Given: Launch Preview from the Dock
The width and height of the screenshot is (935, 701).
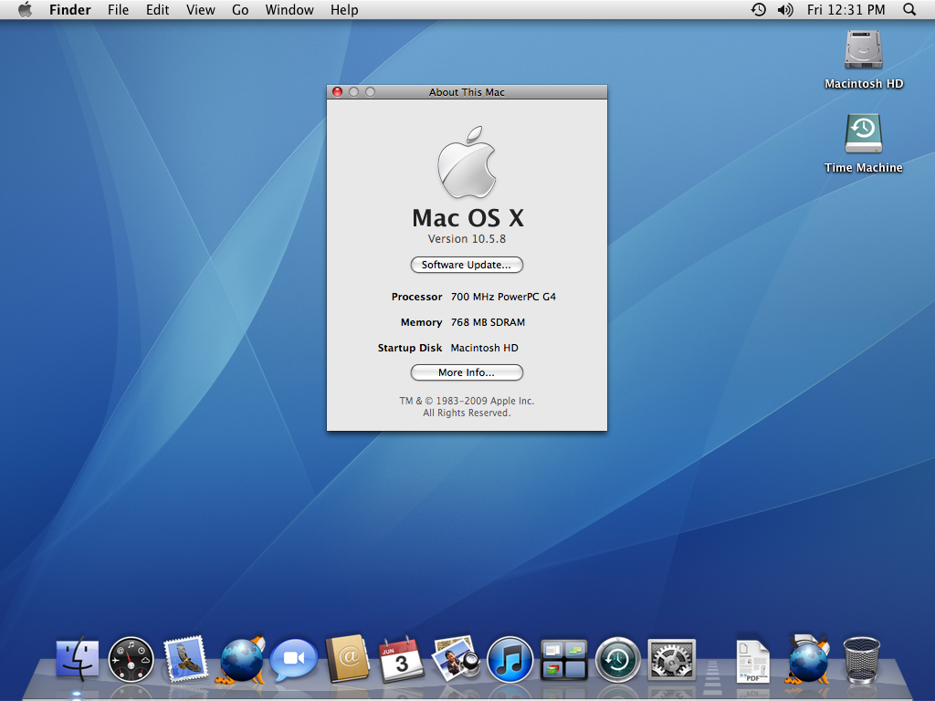Looking at the screenshot, I should point(457,658).
